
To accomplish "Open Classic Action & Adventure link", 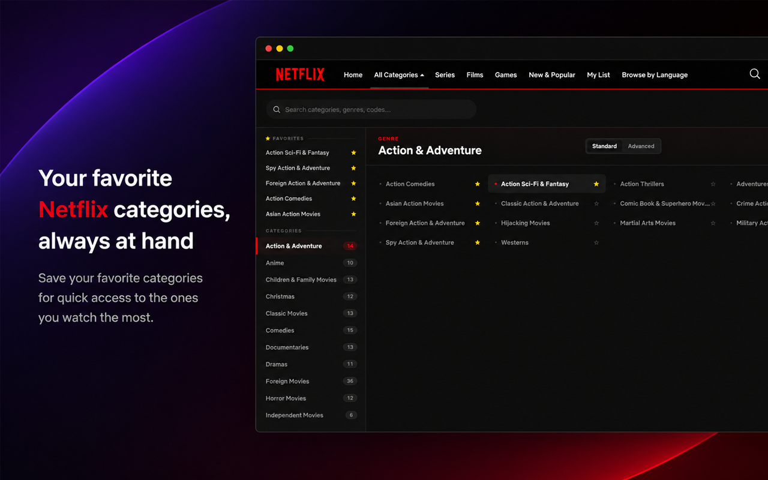I will [x=540, y=203].
